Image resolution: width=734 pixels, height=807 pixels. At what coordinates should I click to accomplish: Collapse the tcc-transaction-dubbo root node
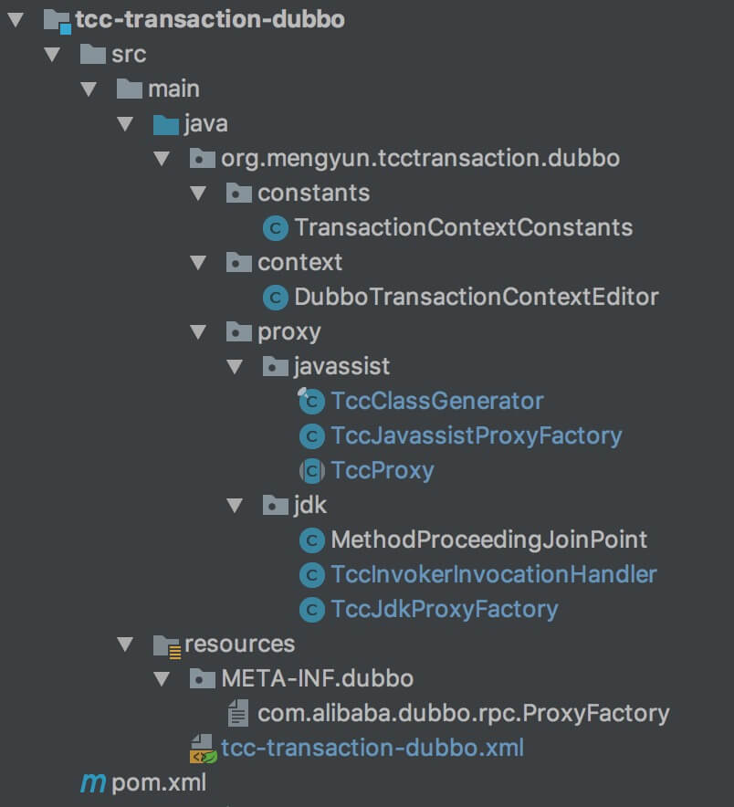point(16,19)
